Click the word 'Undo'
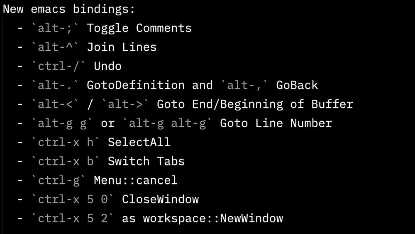Viewport: 415px width, 234px height. (x=108, y=66)
